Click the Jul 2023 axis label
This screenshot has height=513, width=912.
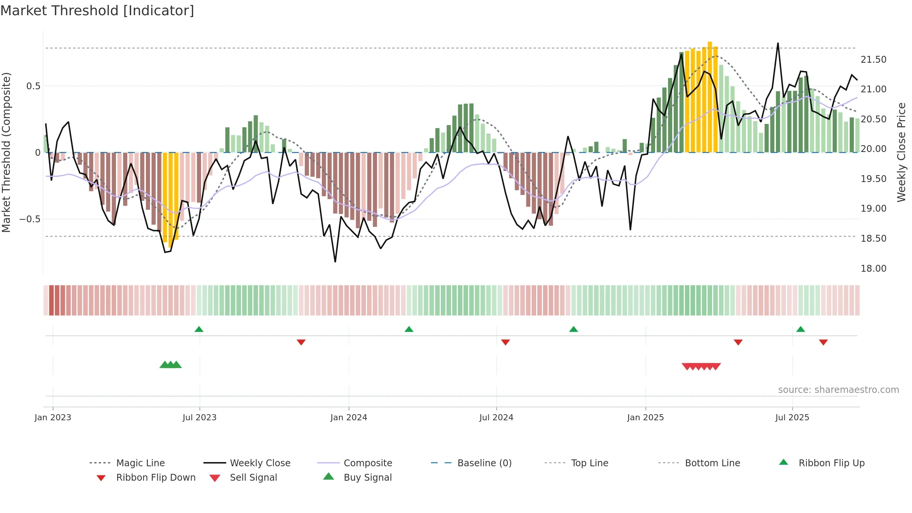coord(199,417)
